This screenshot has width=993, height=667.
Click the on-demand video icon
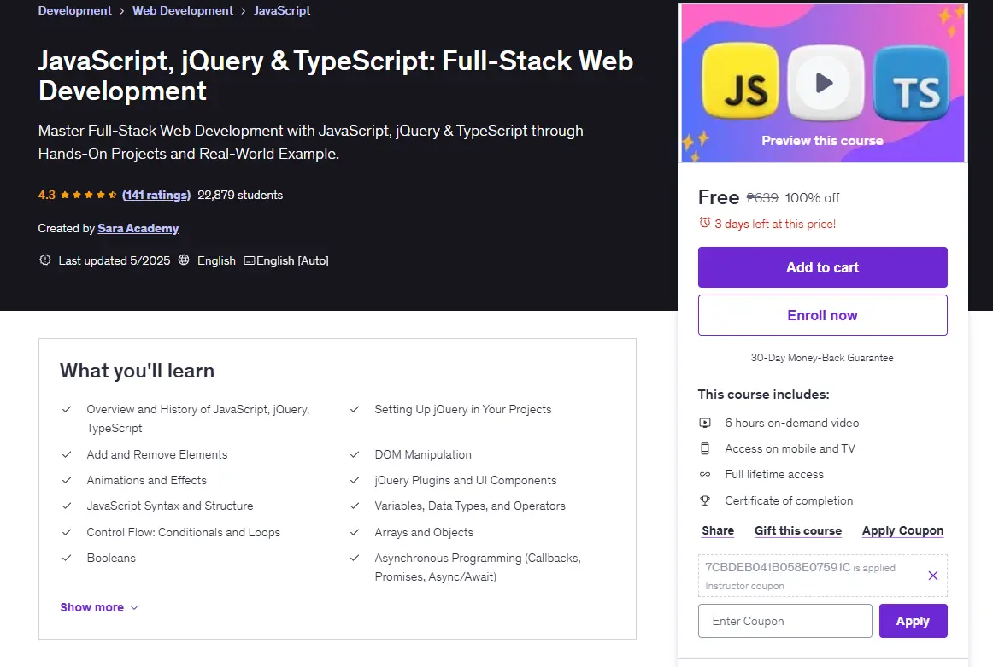coord(705,423)
